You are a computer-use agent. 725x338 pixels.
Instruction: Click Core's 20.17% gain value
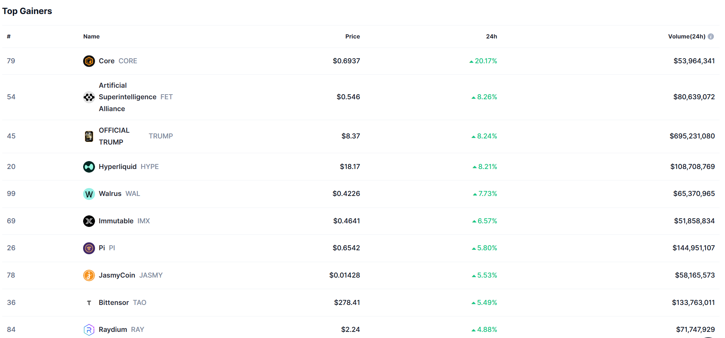(x=485, y=61)
